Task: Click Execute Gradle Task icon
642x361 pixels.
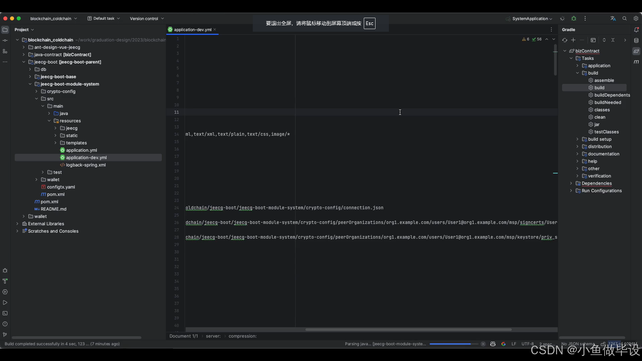Action: (593, 40)
